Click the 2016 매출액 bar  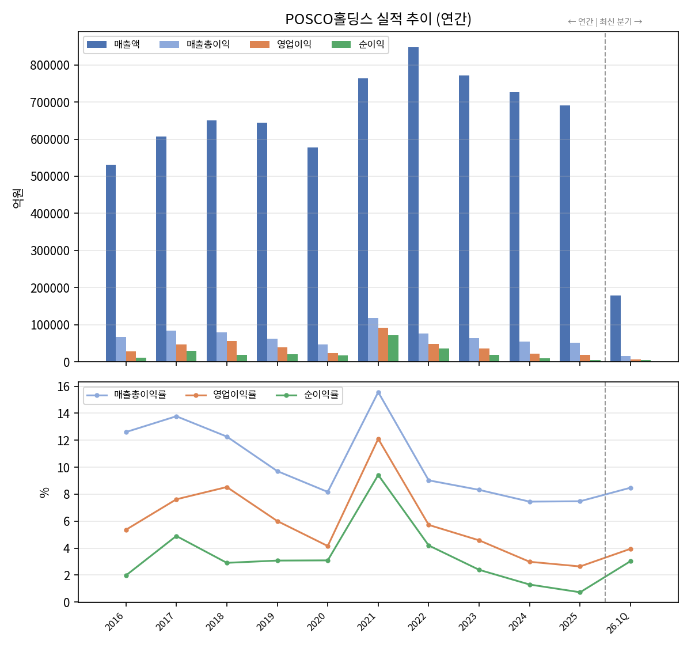(x=111, y=263)
